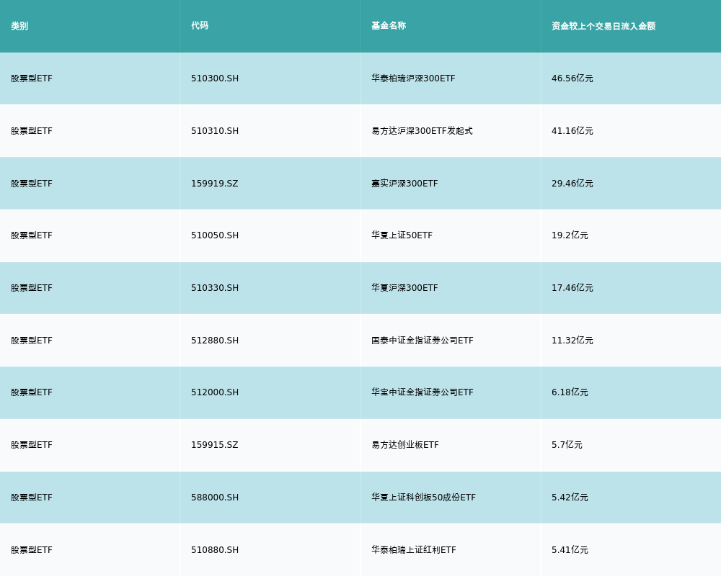The width and height of the screenshot is (721, 576).
Task: Select fund name 华夏上证科创板50成份ETF
Action: [x=423, y=498]
